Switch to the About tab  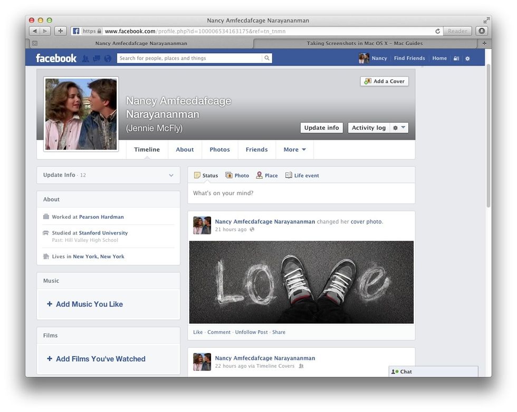[185, 149]
